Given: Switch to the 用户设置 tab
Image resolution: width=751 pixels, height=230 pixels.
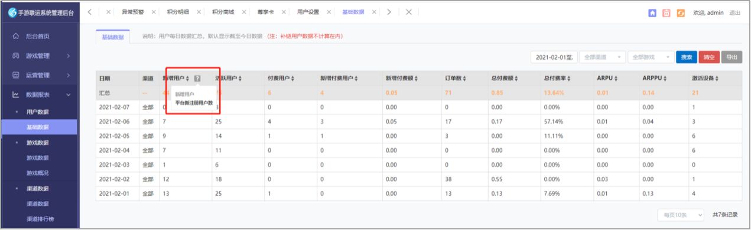Looking at the screenshot, I should (308, 12).
